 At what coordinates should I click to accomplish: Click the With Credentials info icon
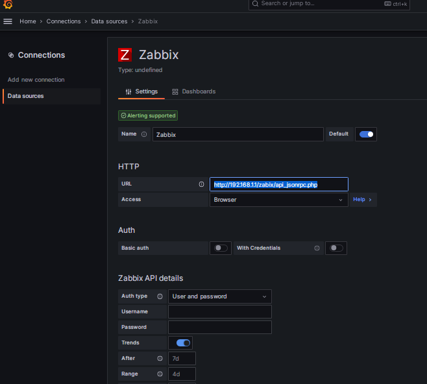(x=317, y=248)
